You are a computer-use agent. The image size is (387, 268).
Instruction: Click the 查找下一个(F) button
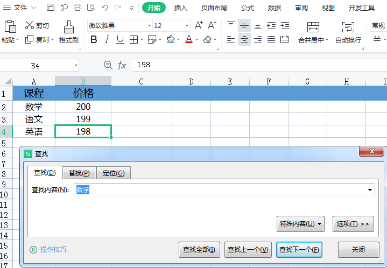coord(299,250)
